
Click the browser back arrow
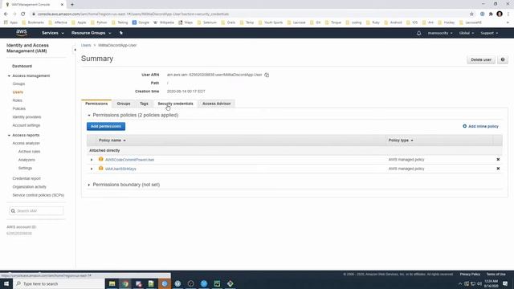[6, 14]
